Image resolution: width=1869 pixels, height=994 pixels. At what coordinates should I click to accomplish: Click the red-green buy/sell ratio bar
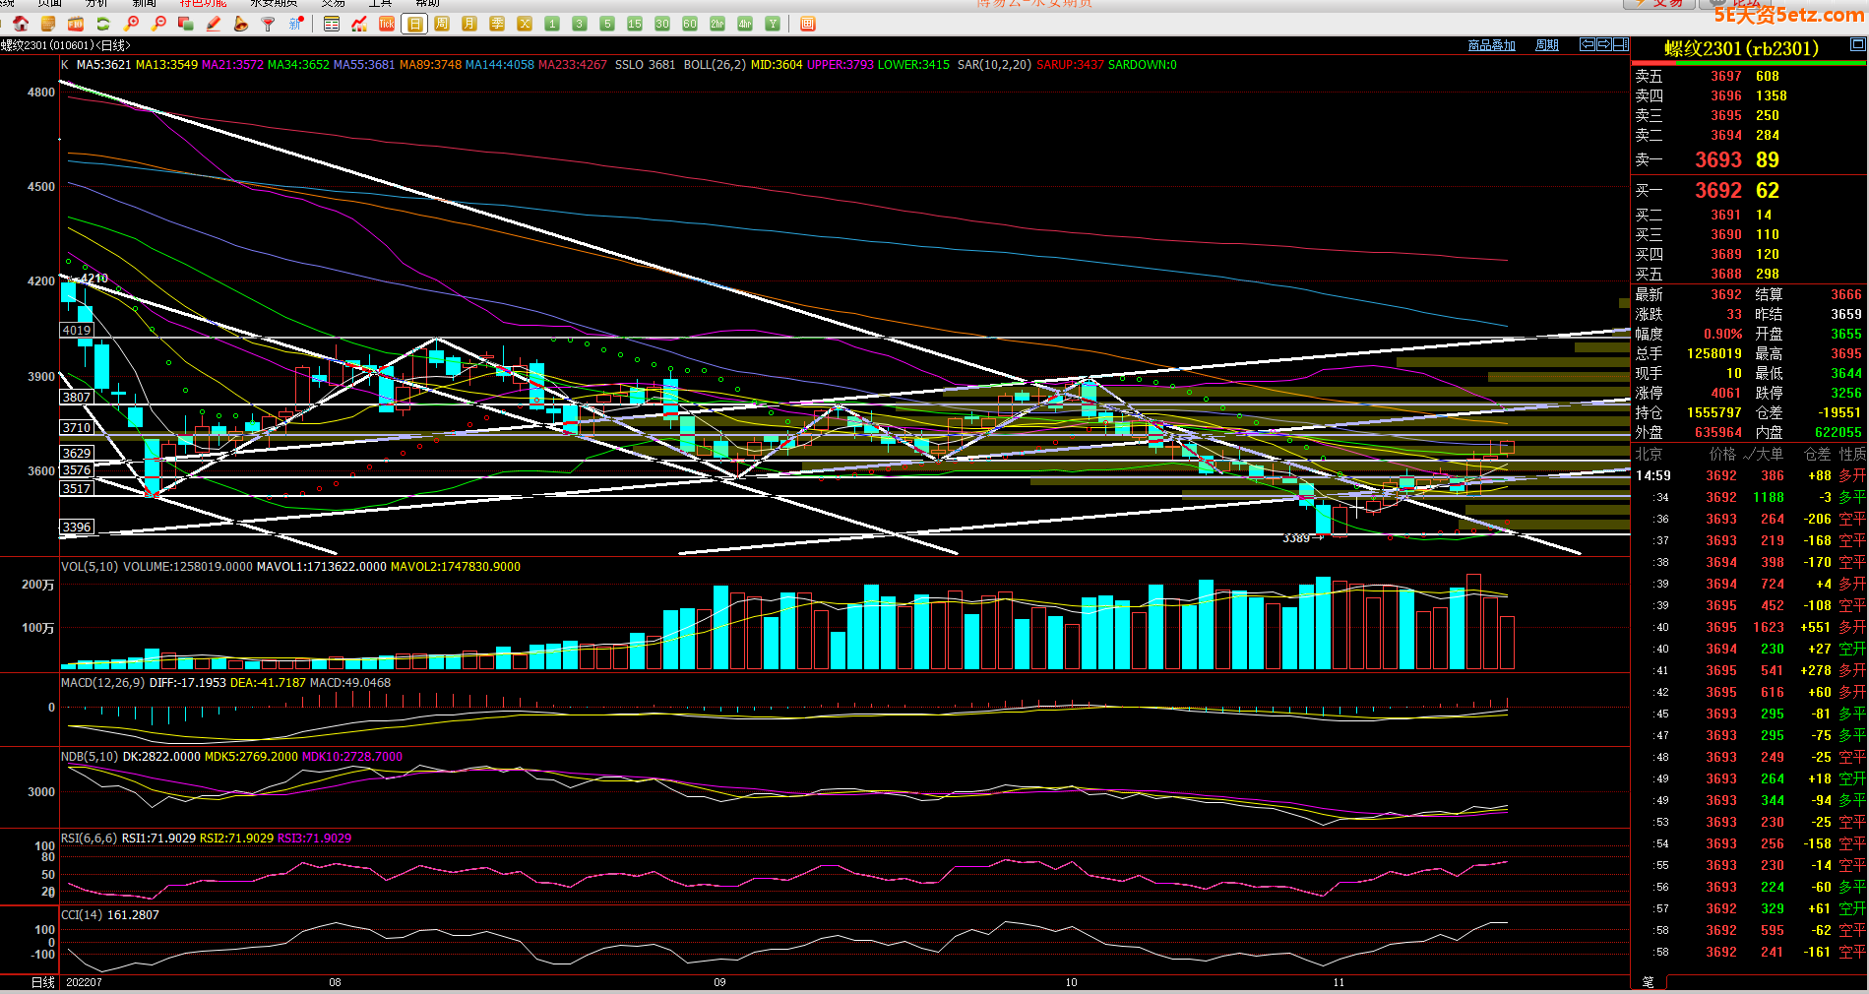(x=1749, y=63)
